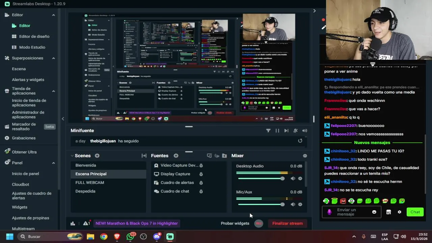Click the add folder icon in Fuentes

click(224, 156)
